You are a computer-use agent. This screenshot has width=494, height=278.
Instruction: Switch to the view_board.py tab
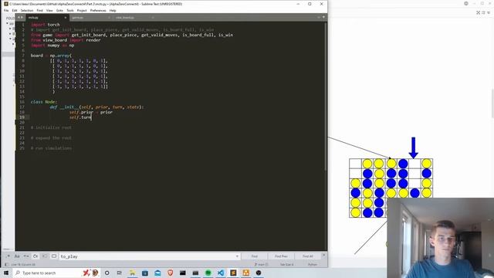tap(134, 18)
